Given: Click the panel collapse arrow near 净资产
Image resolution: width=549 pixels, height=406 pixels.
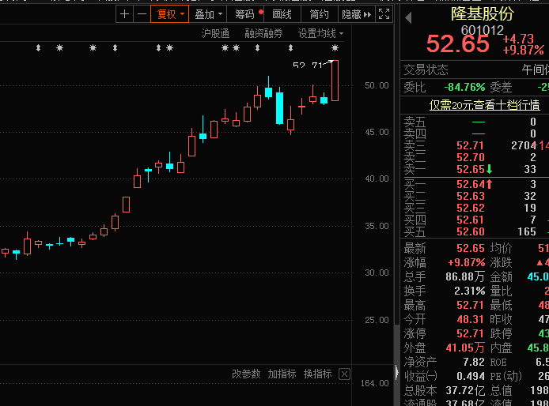Looking at the screenshot, I should 396,372.
